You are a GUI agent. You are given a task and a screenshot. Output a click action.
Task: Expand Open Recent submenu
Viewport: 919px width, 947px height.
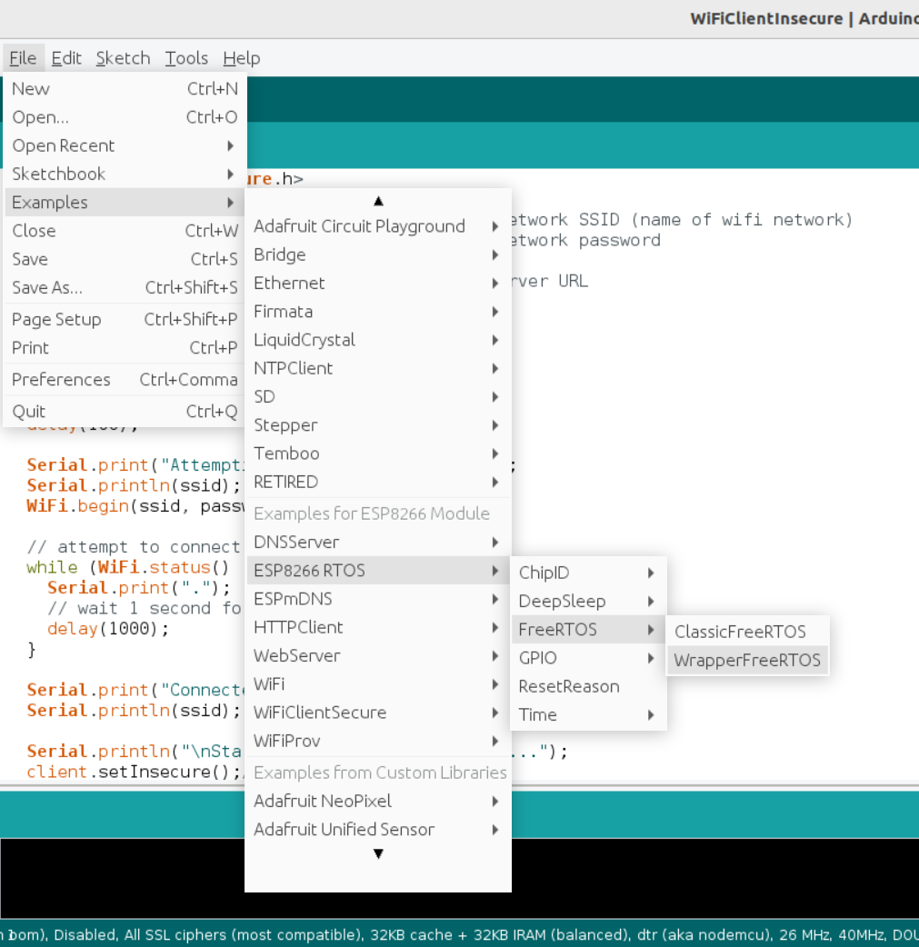coord(125,145)
